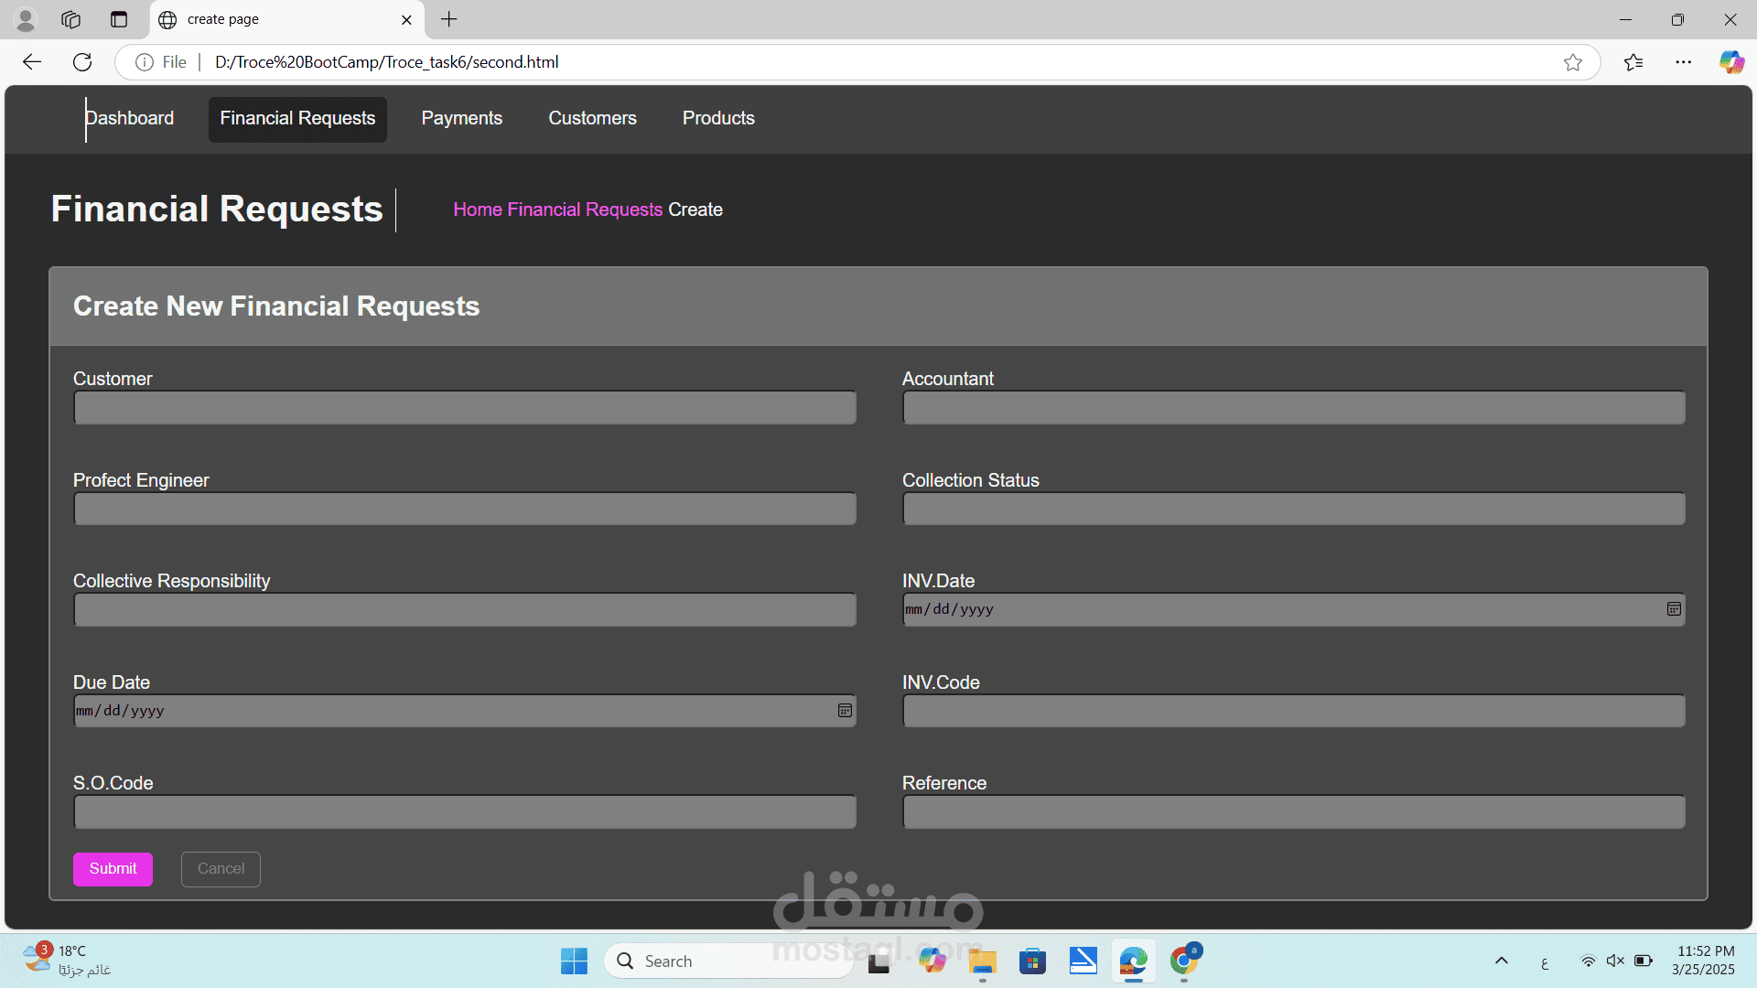Open browser Settings and more menu

[1684, 62]
